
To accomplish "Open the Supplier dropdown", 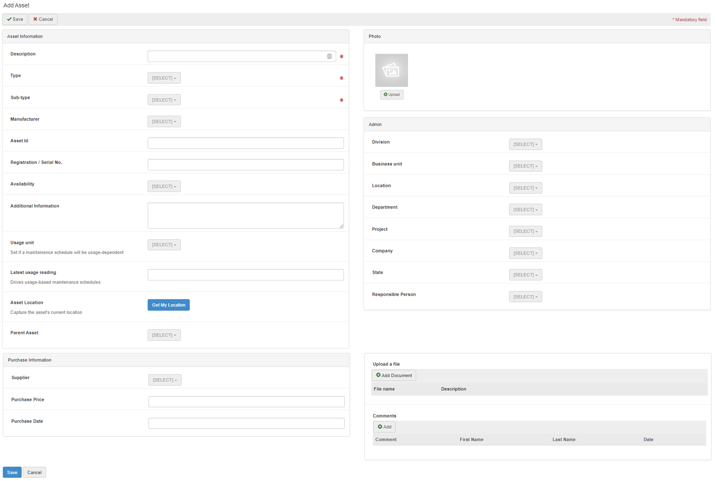I will (x=165, y=380).
